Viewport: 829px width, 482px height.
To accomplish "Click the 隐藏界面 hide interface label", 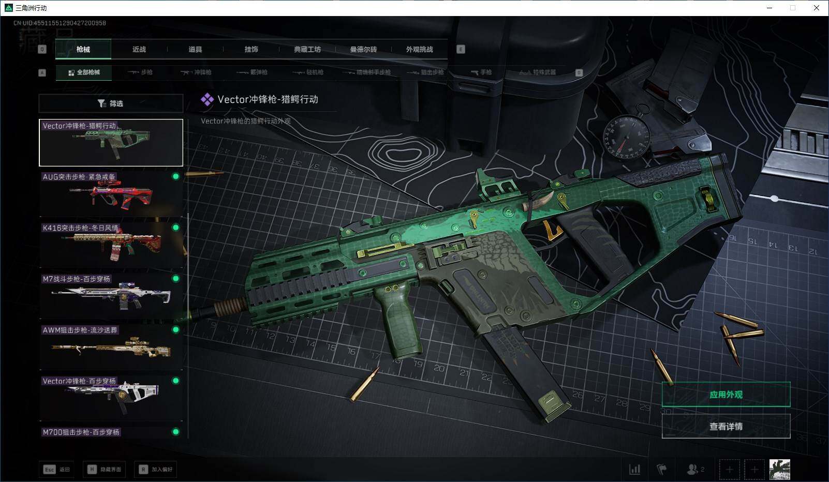I will click(111, 470).
